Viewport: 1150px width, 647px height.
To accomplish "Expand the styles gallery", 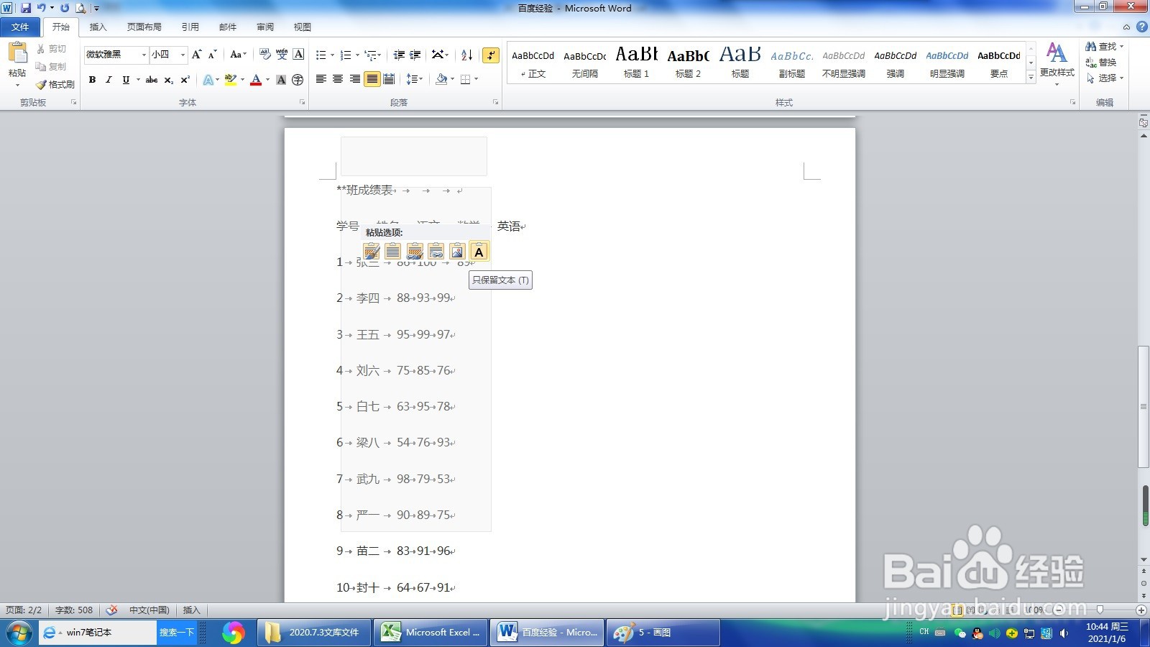I will (x=1031, y=76).
